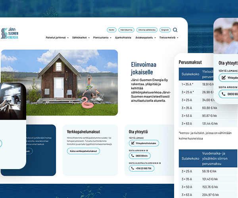The width and height of the screenshot is (238, 198).
Task: Expand the arrow next to Palvelut ja hinnat
Action: [x=68, y=38]
